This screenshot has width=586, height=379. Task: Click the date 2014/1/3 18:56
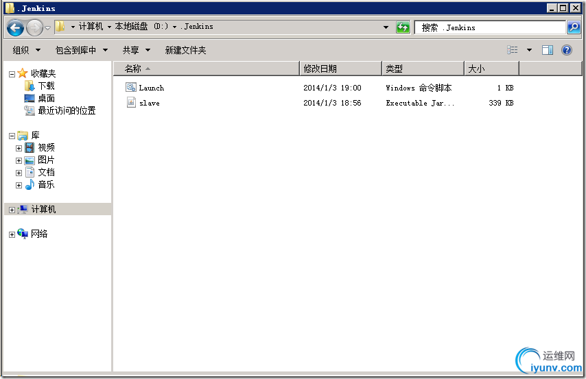332,103
